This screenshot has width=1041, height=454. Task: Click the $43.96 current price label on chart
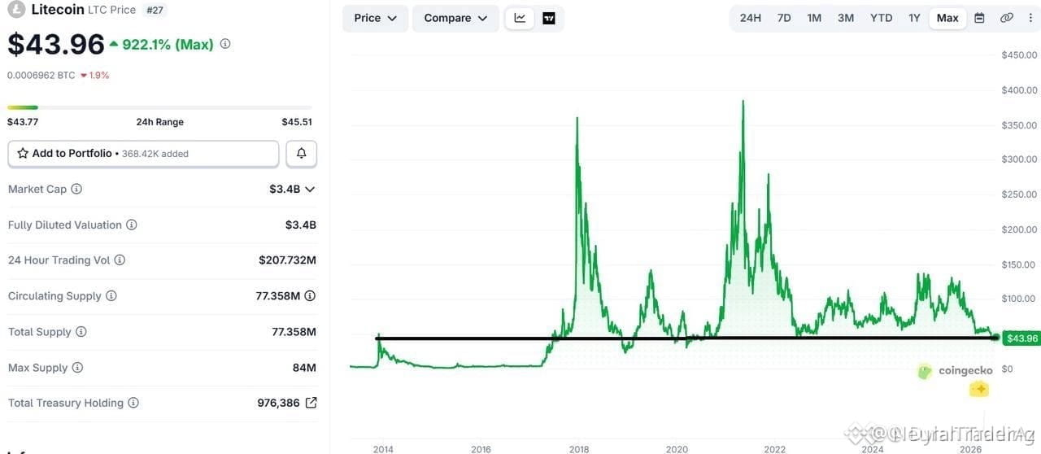[1021, 338]
